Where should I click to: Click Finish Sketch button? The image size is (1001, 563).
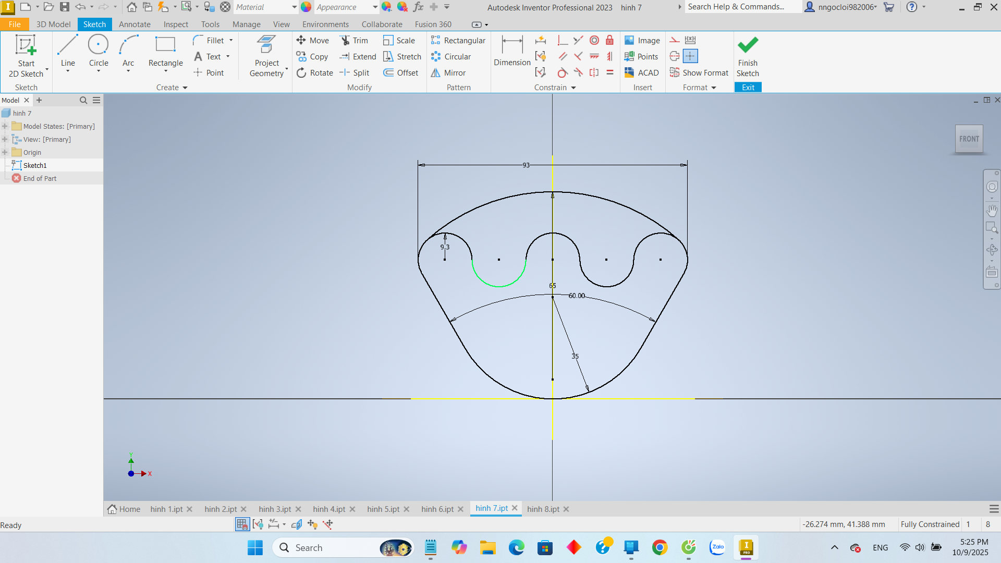click(x=748, y=56)
